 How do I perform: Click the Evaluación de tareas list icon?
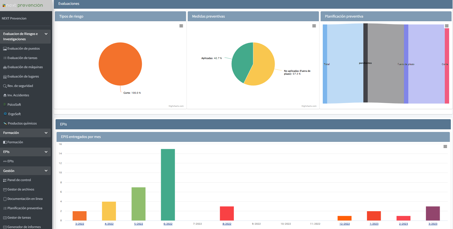[5, 58]
